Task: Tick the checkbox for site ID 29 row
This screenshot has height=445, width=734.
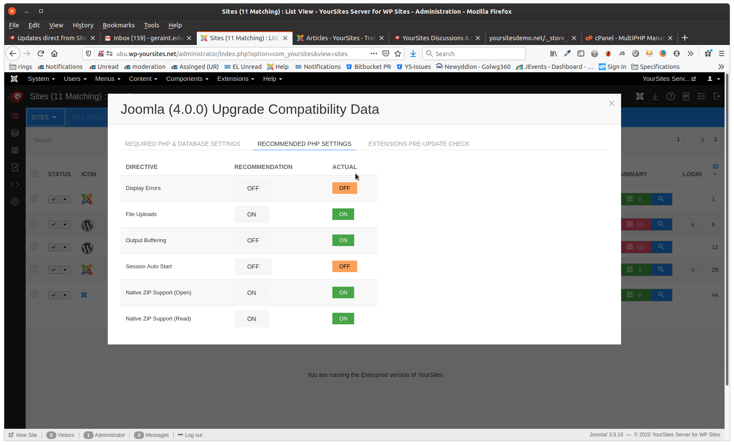Action: [34, 269]
